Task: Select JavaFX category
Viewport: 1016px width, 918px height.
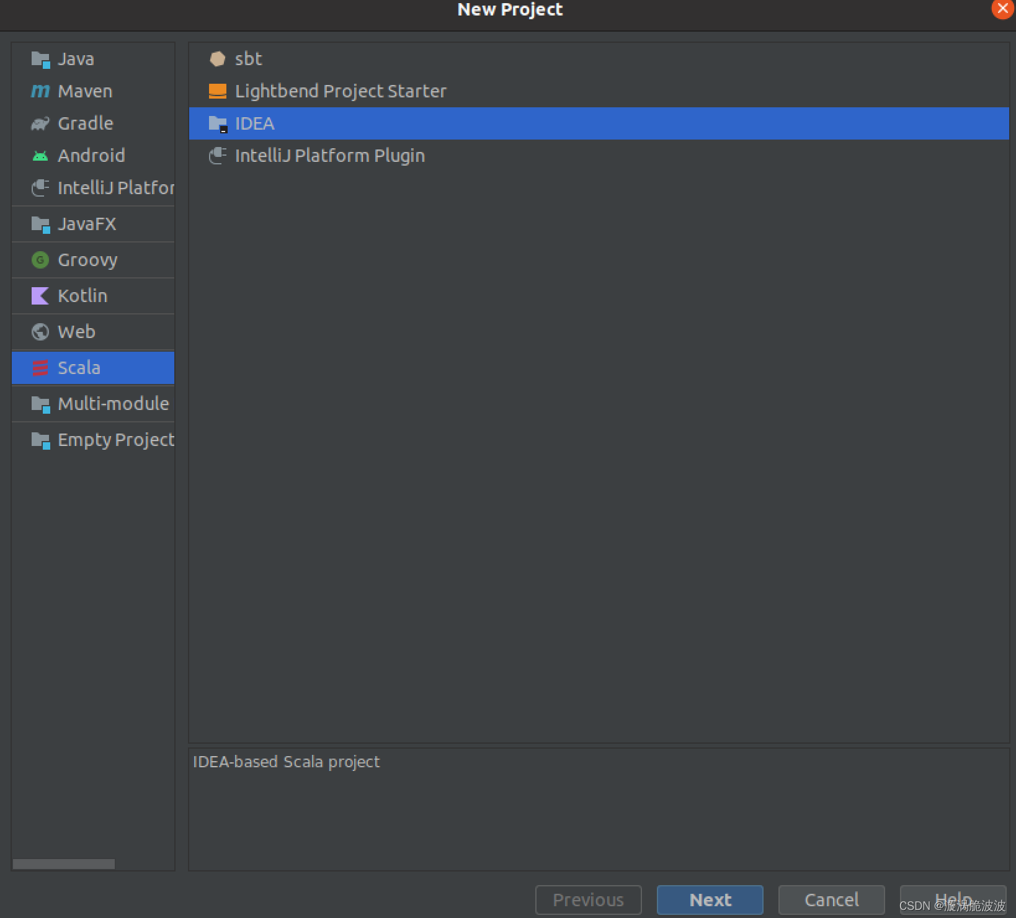Action: (x=93, y=224)
